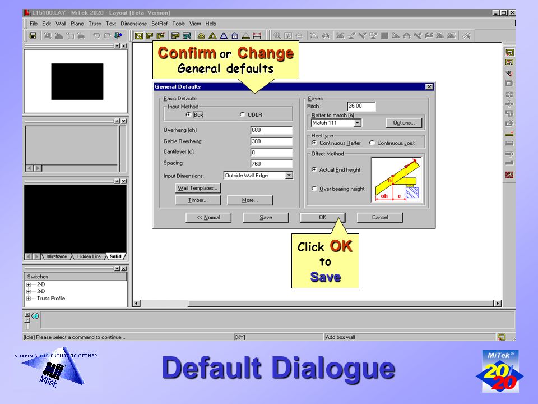The height and width of the screenshot is (404, 538).
Task: Click the horizontal scrollbar of the drawing area
Action: pos(317,304)
